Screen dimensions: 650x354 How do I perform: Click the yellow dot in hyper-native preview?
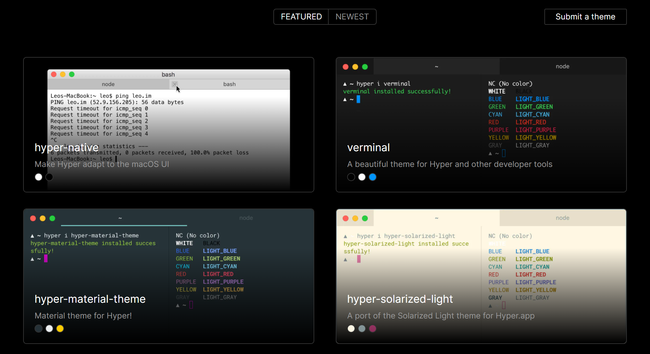pos(63,74)
